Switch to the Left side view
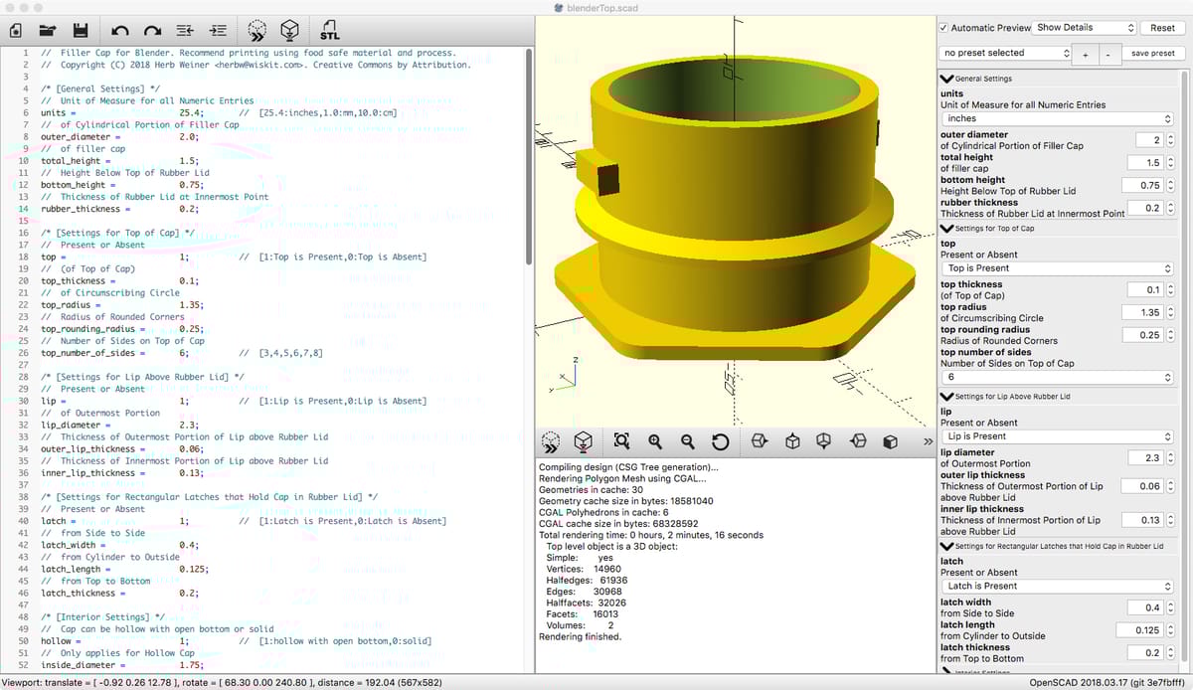The width and height of the screenshot is (1193, 690). point(858,440)
